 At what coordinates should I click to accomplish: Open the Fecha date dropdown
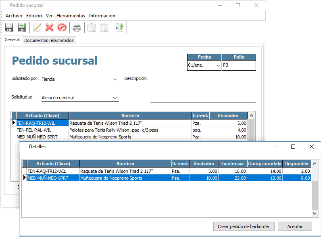click(218, 65)
